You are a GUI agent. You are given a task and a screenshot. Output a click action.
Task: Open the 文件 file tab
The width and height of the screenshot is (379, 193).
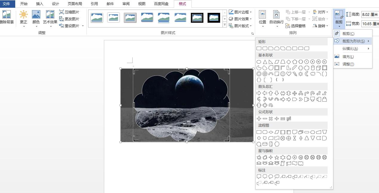pos(7,4)
